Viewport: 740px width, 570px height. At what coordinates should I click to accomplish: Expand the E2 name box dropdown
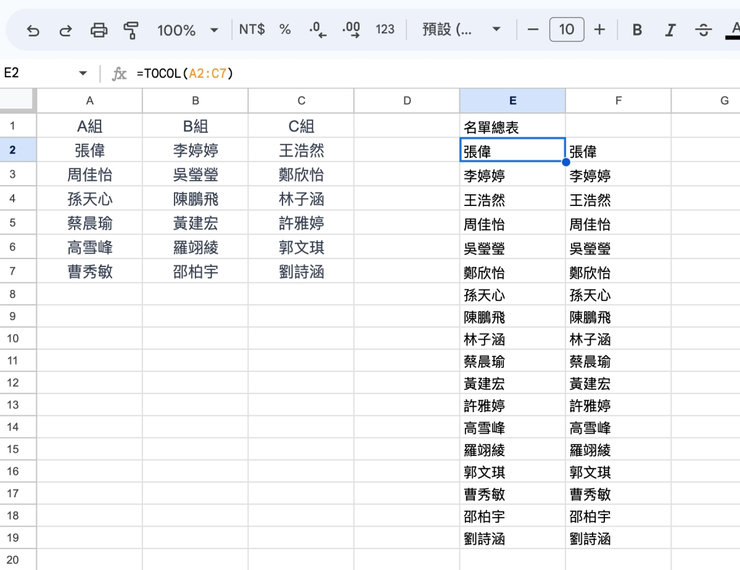[83, 74]
